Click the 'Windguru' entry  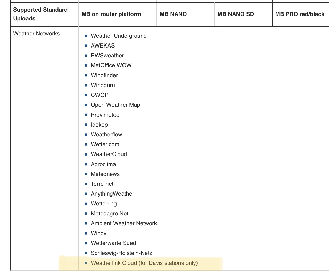point(103,85)
